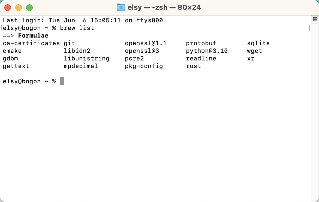Minimize the window with the yellow button
This screenshot has height=202, width=319.
[x=19, y=8]
